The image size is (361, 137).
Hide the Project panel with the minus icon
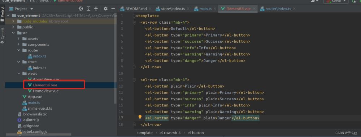pyautogui.click(x=113, y=9)
